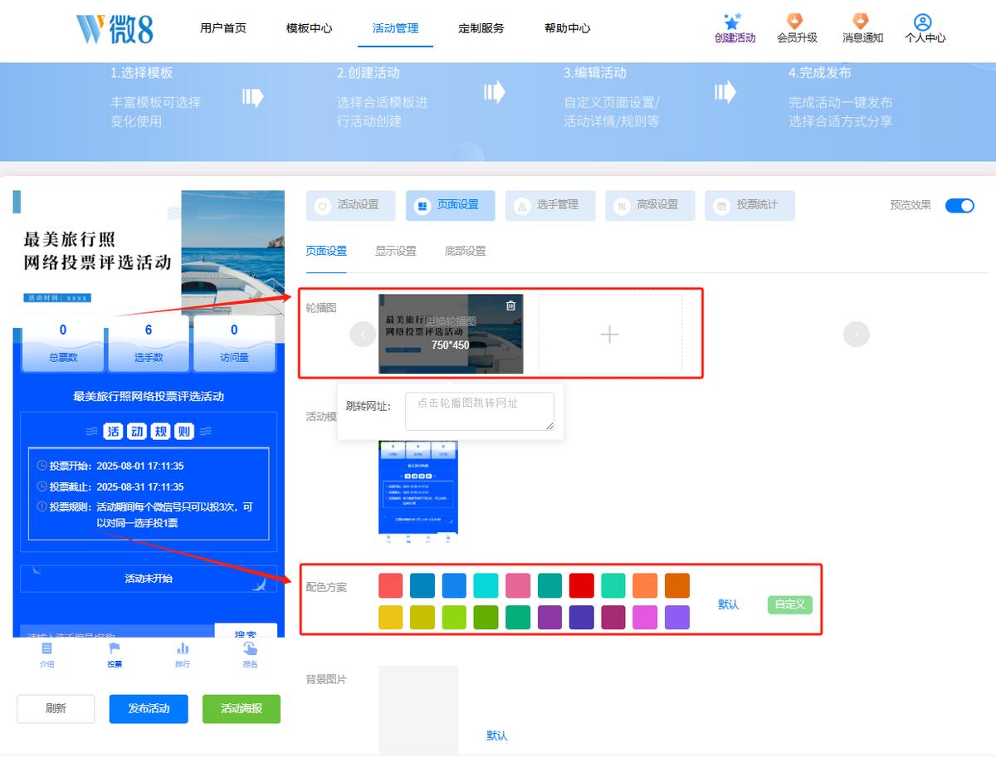Switch to the 高级设置 tab
996x758 pixels.
coord(650,205)
